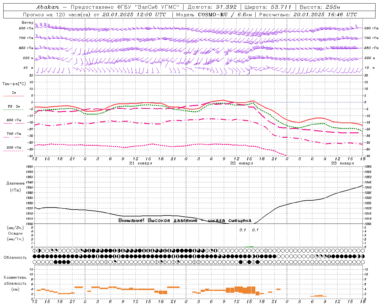The height and width of the screenshot is (304, 380).
Task: Click the '23 января' date label
Action: tap(343, 163)
